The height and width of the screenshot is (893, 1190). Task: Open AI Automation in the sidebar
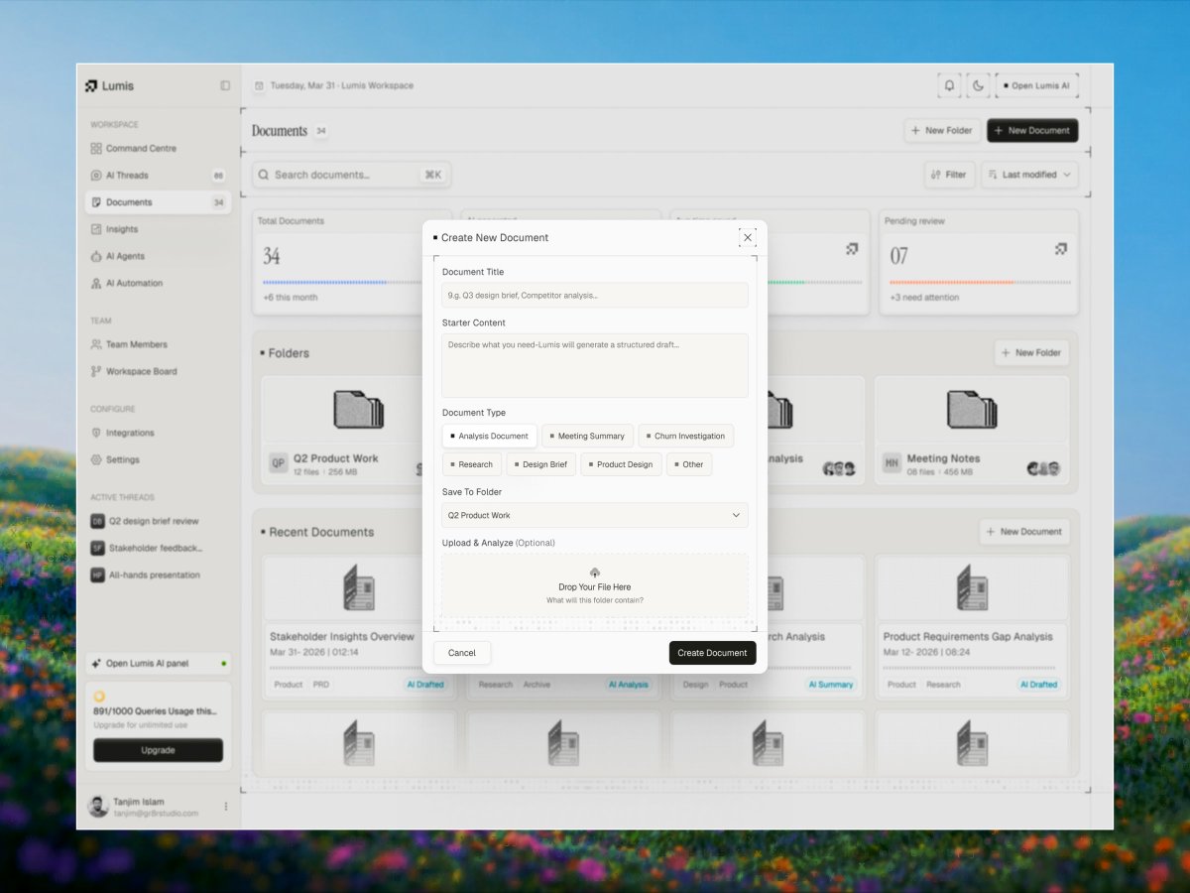pos(158,283)
